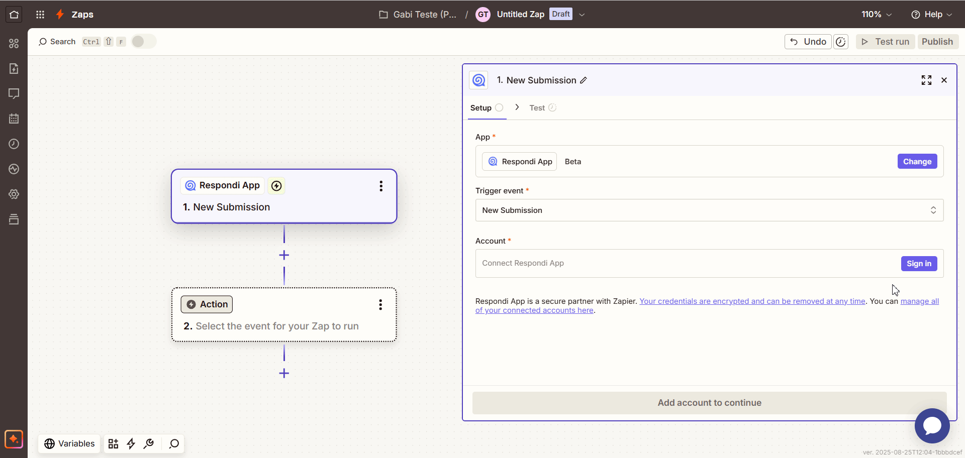Image resolution: width=965 pixels, height=458 pixels.
Task: Switch to the Test tab
Action: click(542, 108)
